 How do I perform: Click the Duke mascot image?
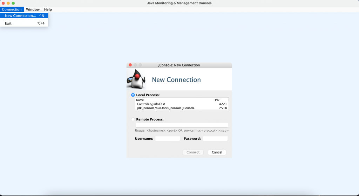coord(136,79)
